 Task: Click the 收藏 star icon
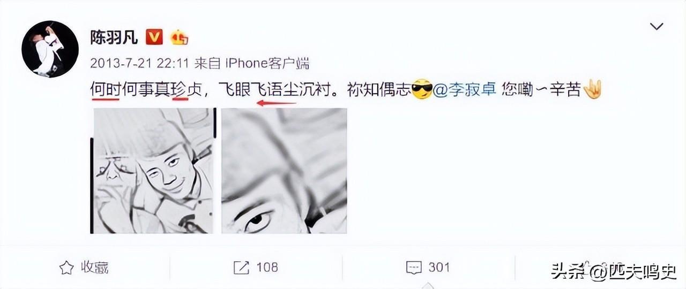tap(66, 267)
